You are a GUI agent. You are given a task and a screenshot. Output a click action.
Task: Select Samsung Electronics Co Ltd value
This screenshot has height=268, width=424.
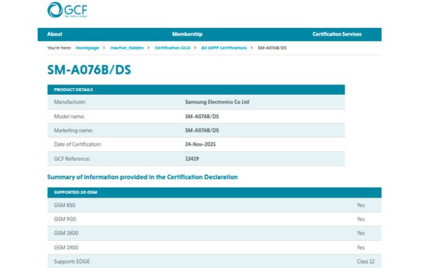click(x=217, y=102)
